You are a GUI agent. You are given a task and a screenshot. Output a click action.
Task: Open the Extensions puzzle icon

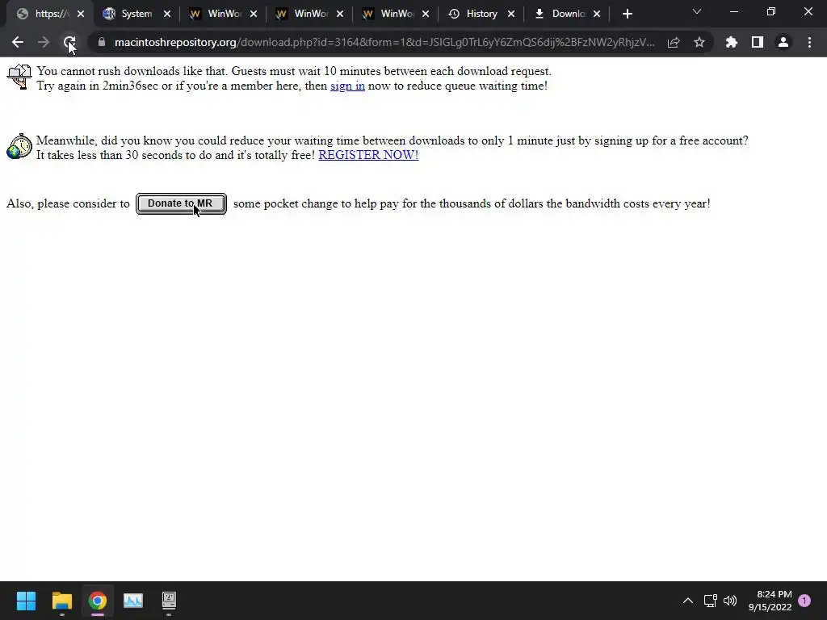pyautogui.click(x=732, y=42)
